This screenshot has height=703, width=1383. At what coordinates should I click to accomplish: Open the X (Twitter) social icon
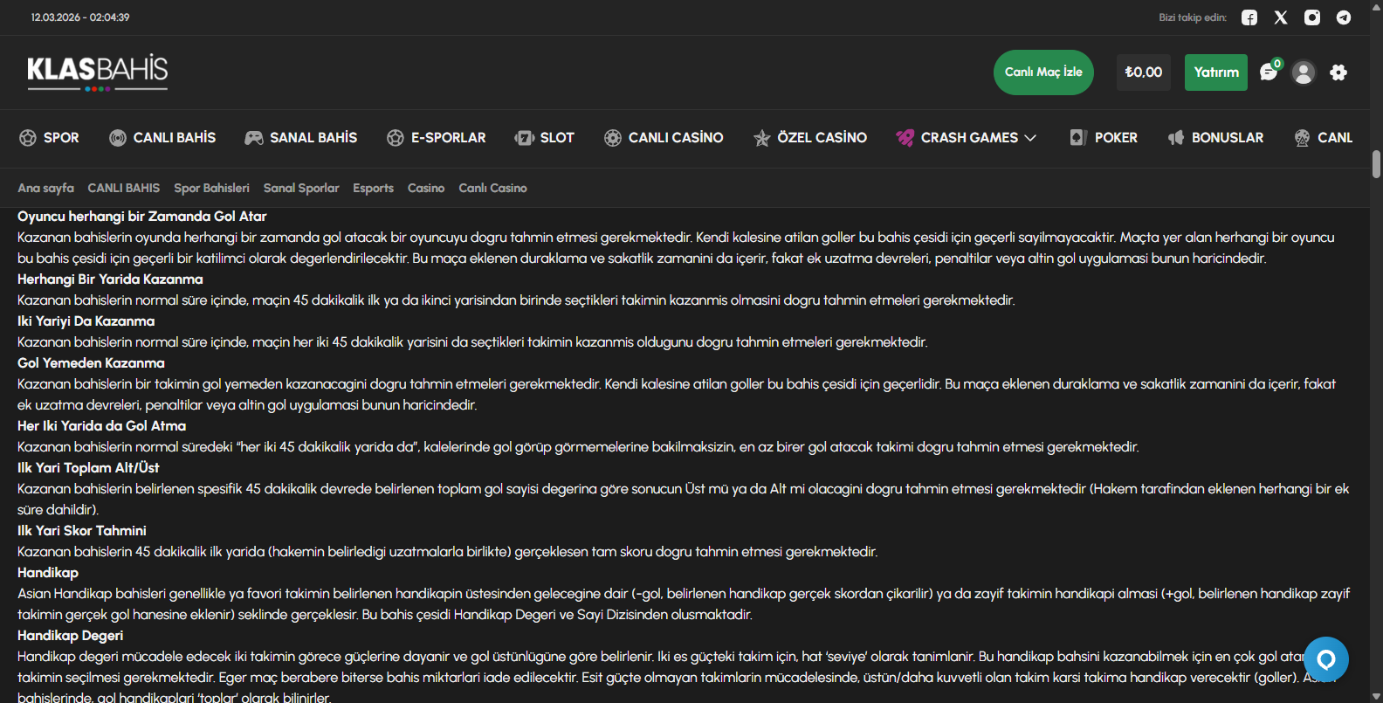[1281, 17]
